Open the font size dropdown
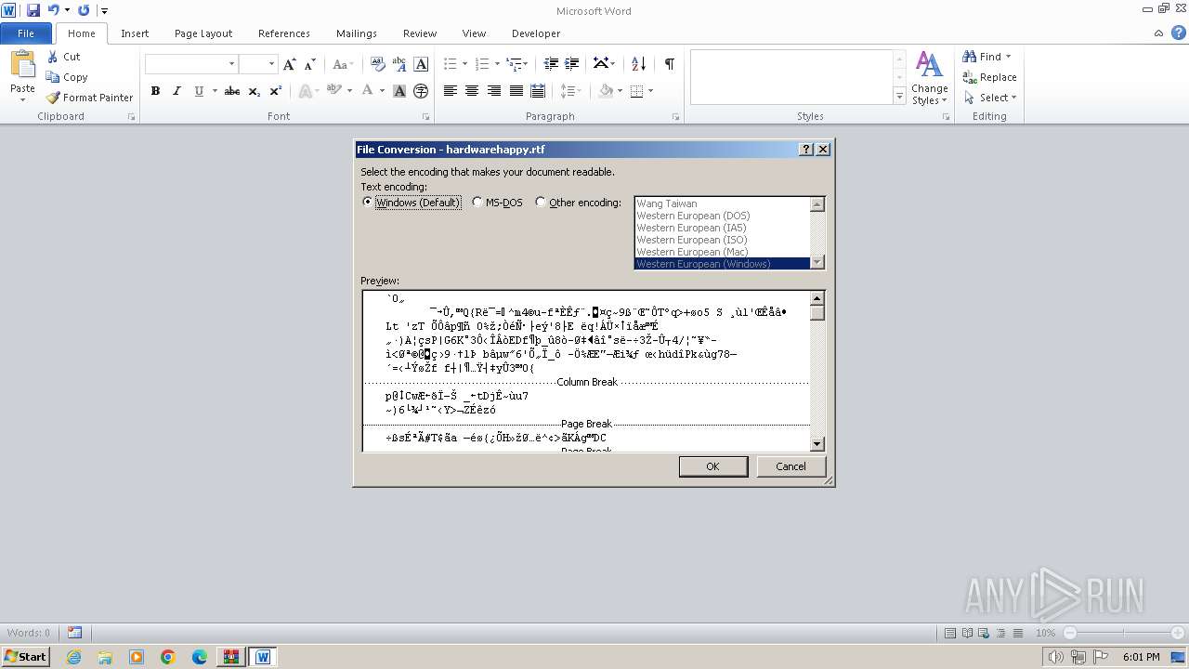The width and height of the screenshot is (1189, 669). click(271, 64)
